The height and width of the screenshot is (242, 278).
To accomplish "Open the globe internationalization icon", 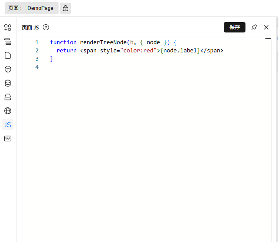I will 8,111.
